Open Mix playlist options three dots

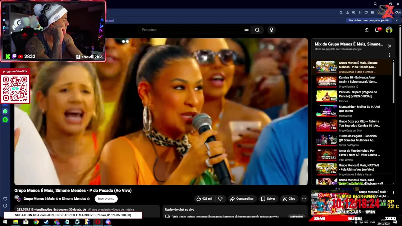[389, 55]
